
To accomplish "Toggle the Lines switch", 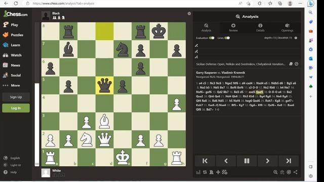I will pos(227,38).
